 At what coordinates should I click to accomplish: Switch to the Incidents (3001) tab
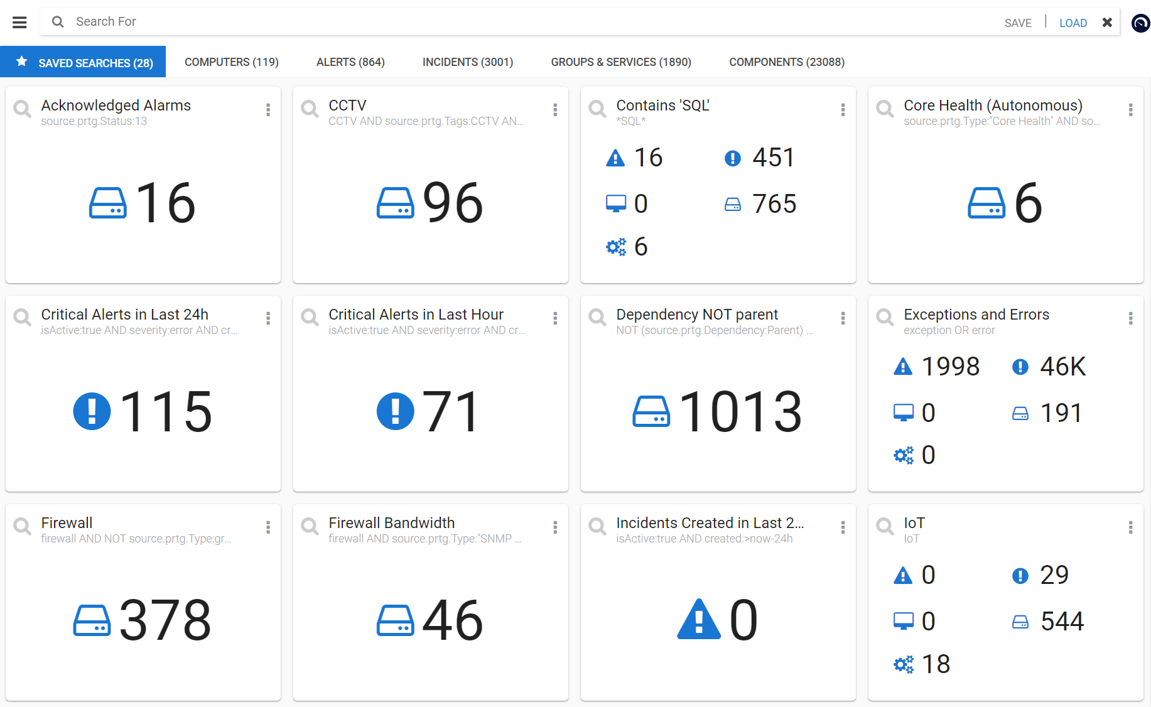point(467,62)
